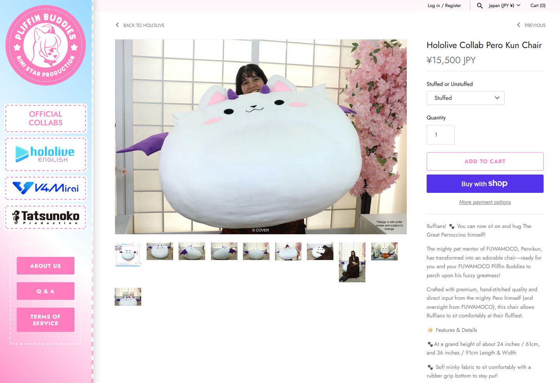Image resolution: width=560 pixels, height=383 pixels.
Task: Select the tall thumbnail of woman sitting on chair
Action: coord(352,262)
